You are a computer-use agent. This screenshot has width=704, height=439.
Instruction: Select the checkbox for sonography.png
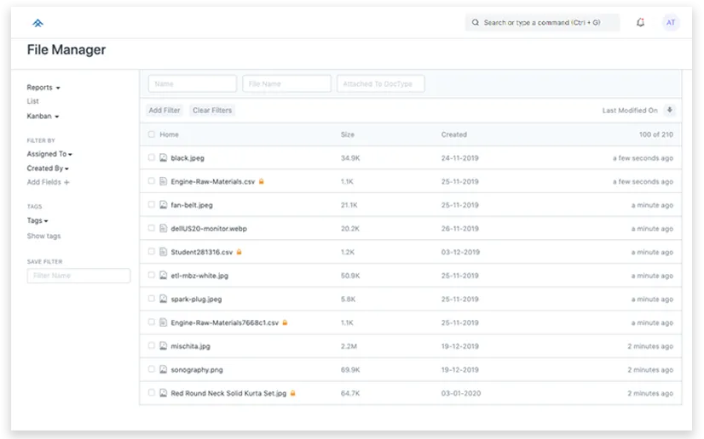152,369
